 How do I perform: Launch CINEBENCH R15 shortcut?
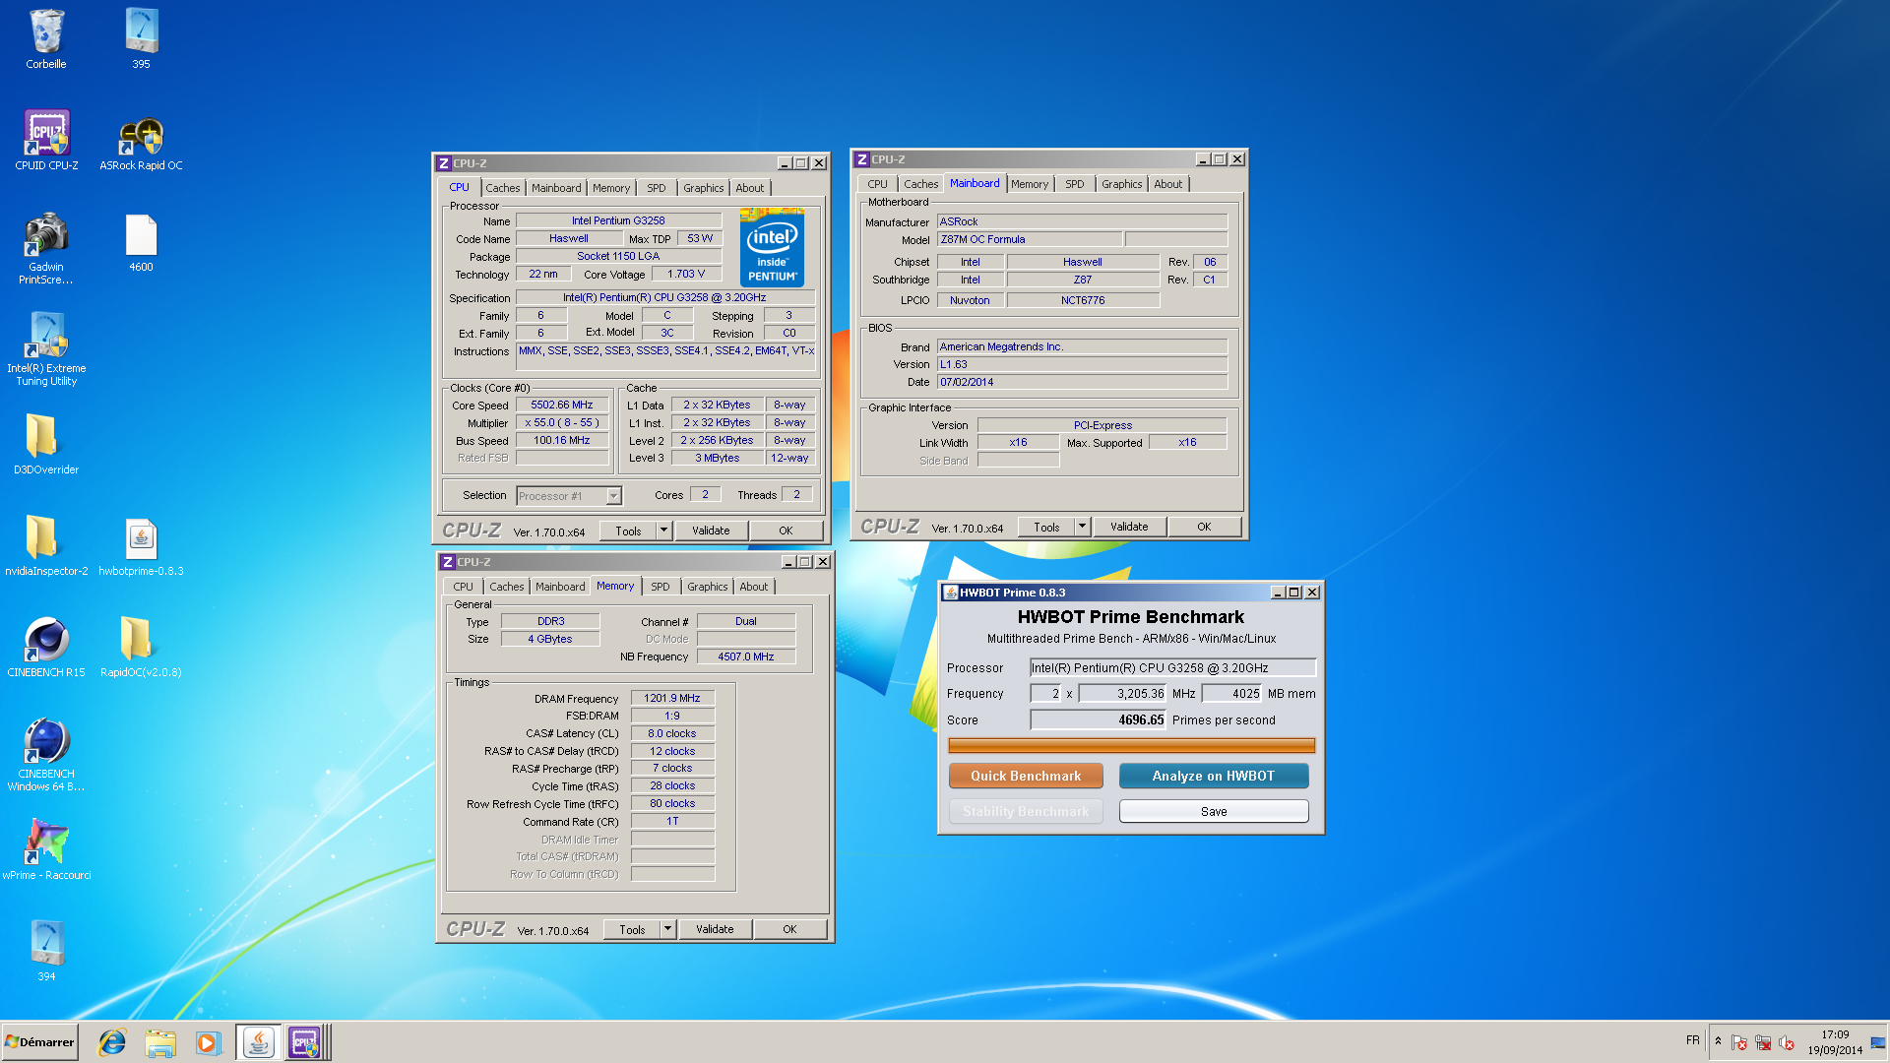pyautogui.click(x=46, y=648)
